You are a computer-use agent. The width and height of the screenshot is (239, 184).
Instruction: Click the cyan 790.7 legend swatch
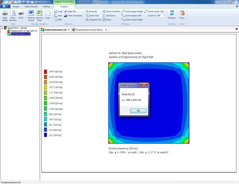pyautogui.click(x=46, y=119)
